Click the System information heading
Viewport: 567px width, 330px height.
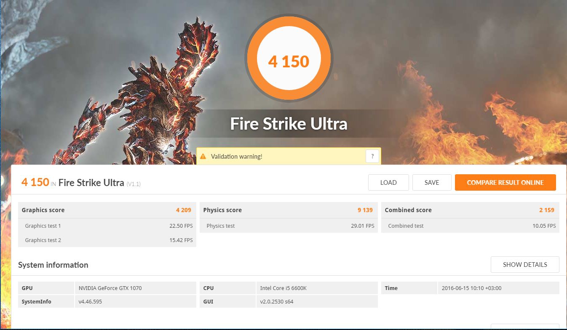[x=53, y=265]
